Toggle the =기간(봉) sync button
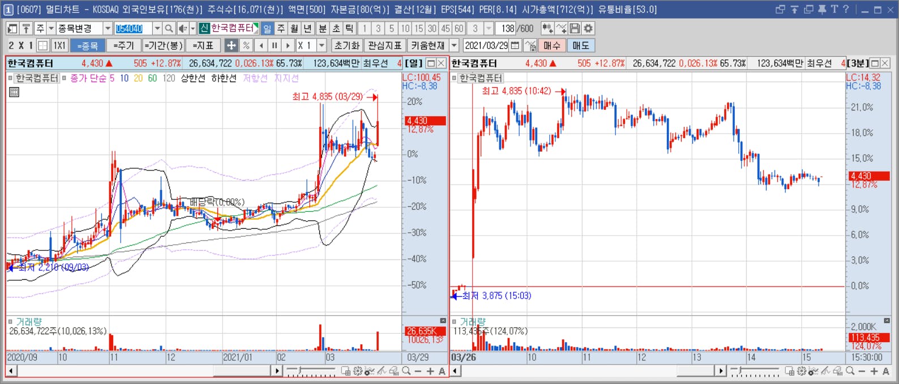 (x=163, y=45)
